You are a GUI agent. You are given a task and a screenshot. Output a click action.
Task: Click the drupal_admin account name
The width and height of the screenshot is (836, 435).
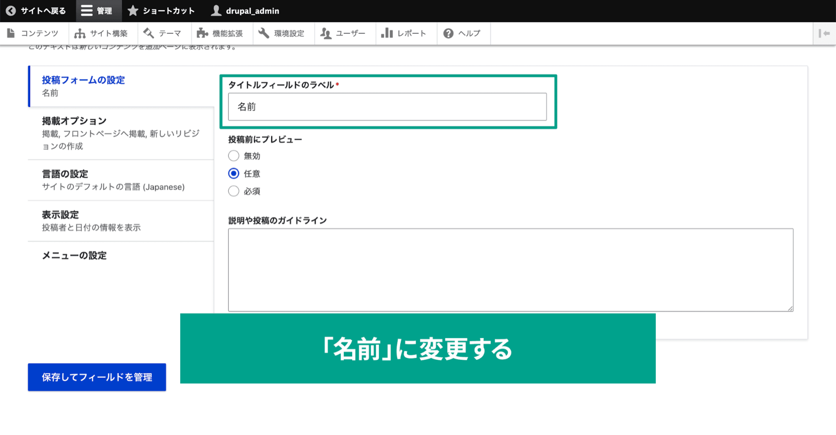(252, 11)
